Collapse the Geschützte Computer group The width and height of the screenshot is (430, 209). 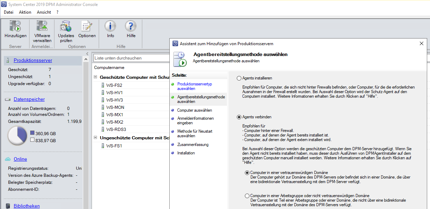coord(96,77)
